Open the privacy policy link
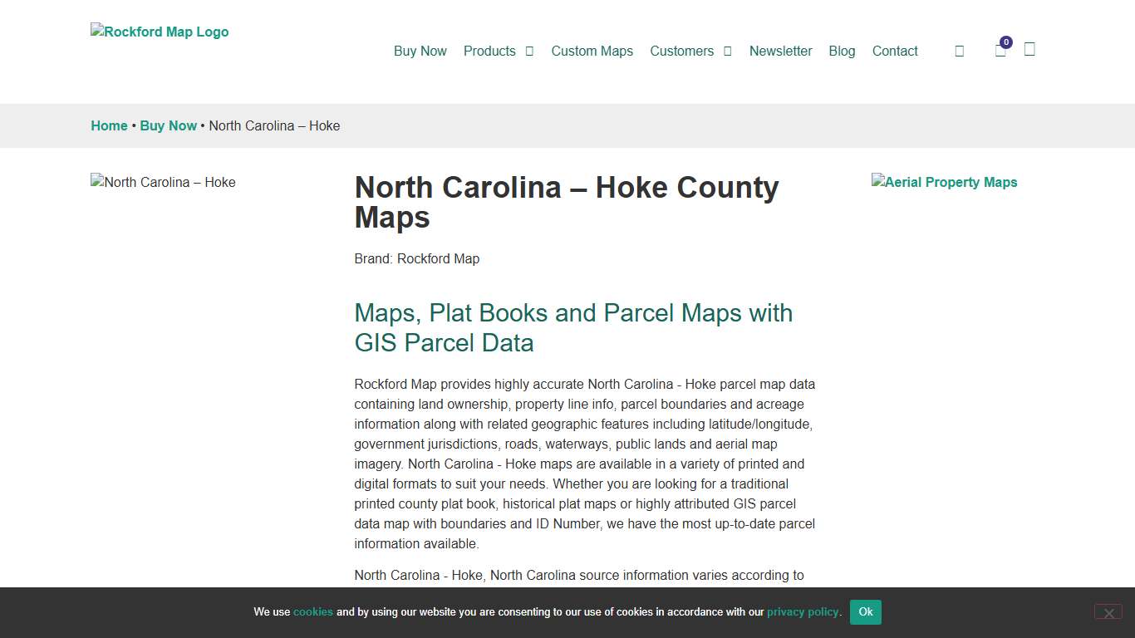 click(802, 611)
